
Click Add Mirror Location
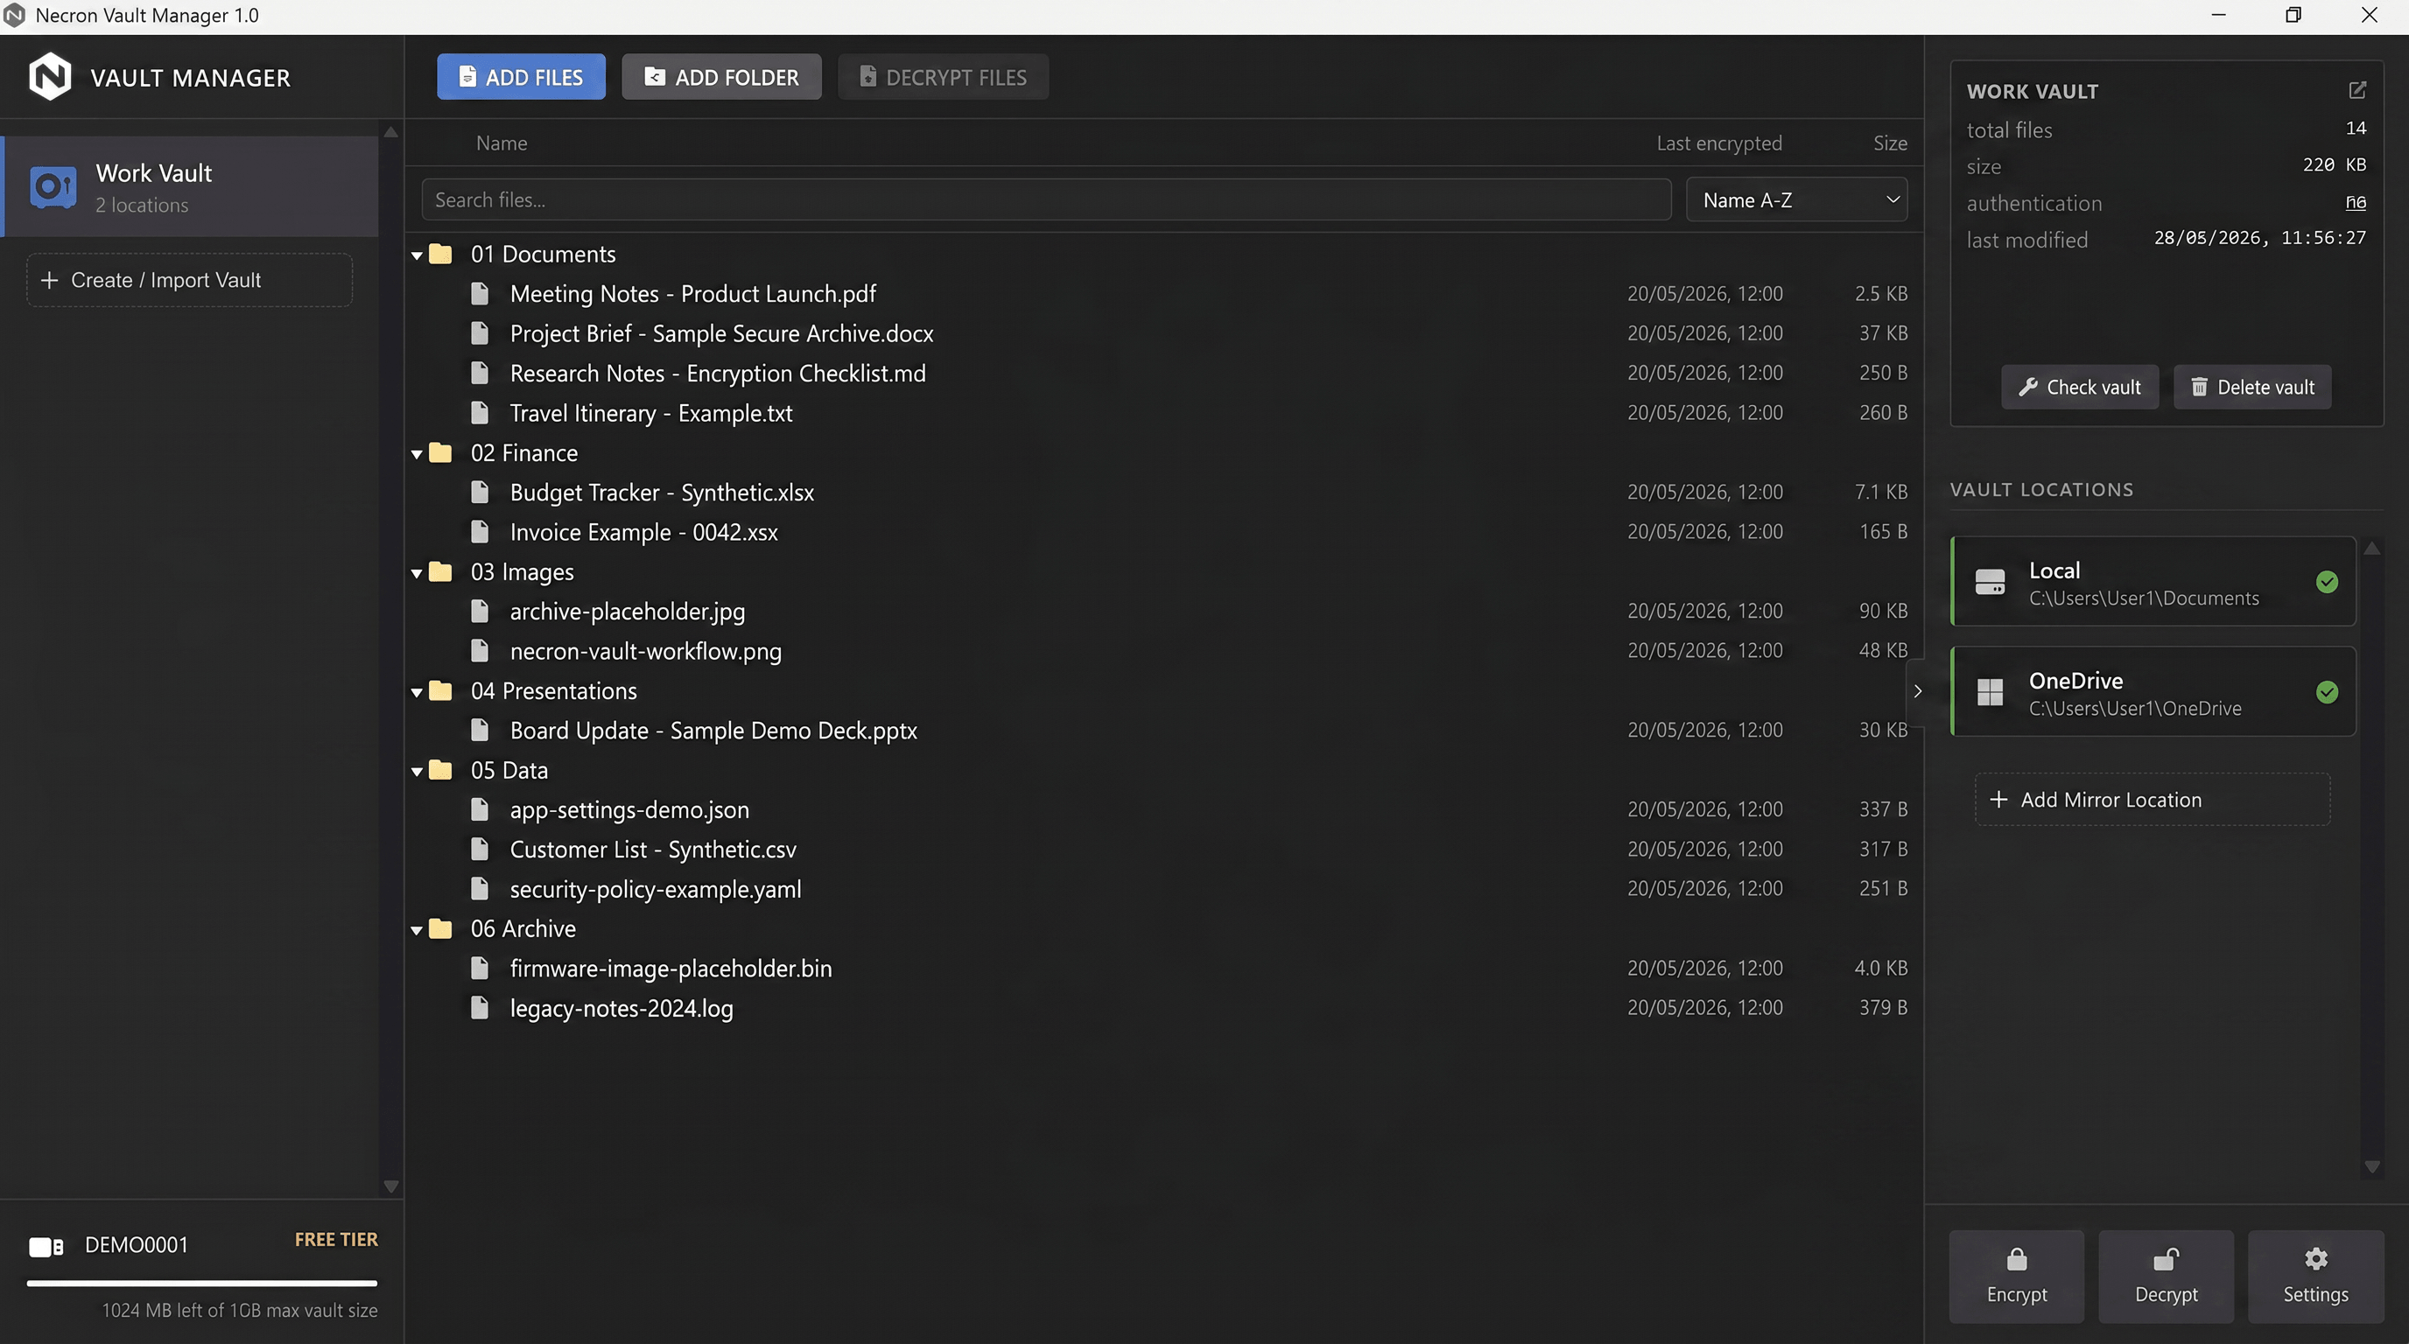[2152, 799]
